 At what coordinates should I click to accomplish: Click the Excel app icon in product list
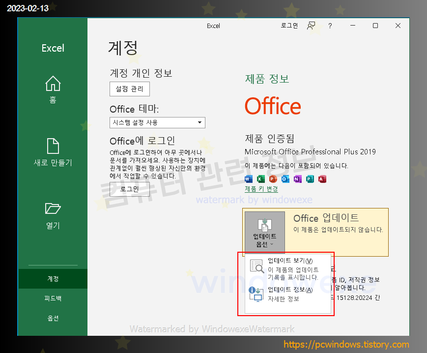click(x=260, y=179)
